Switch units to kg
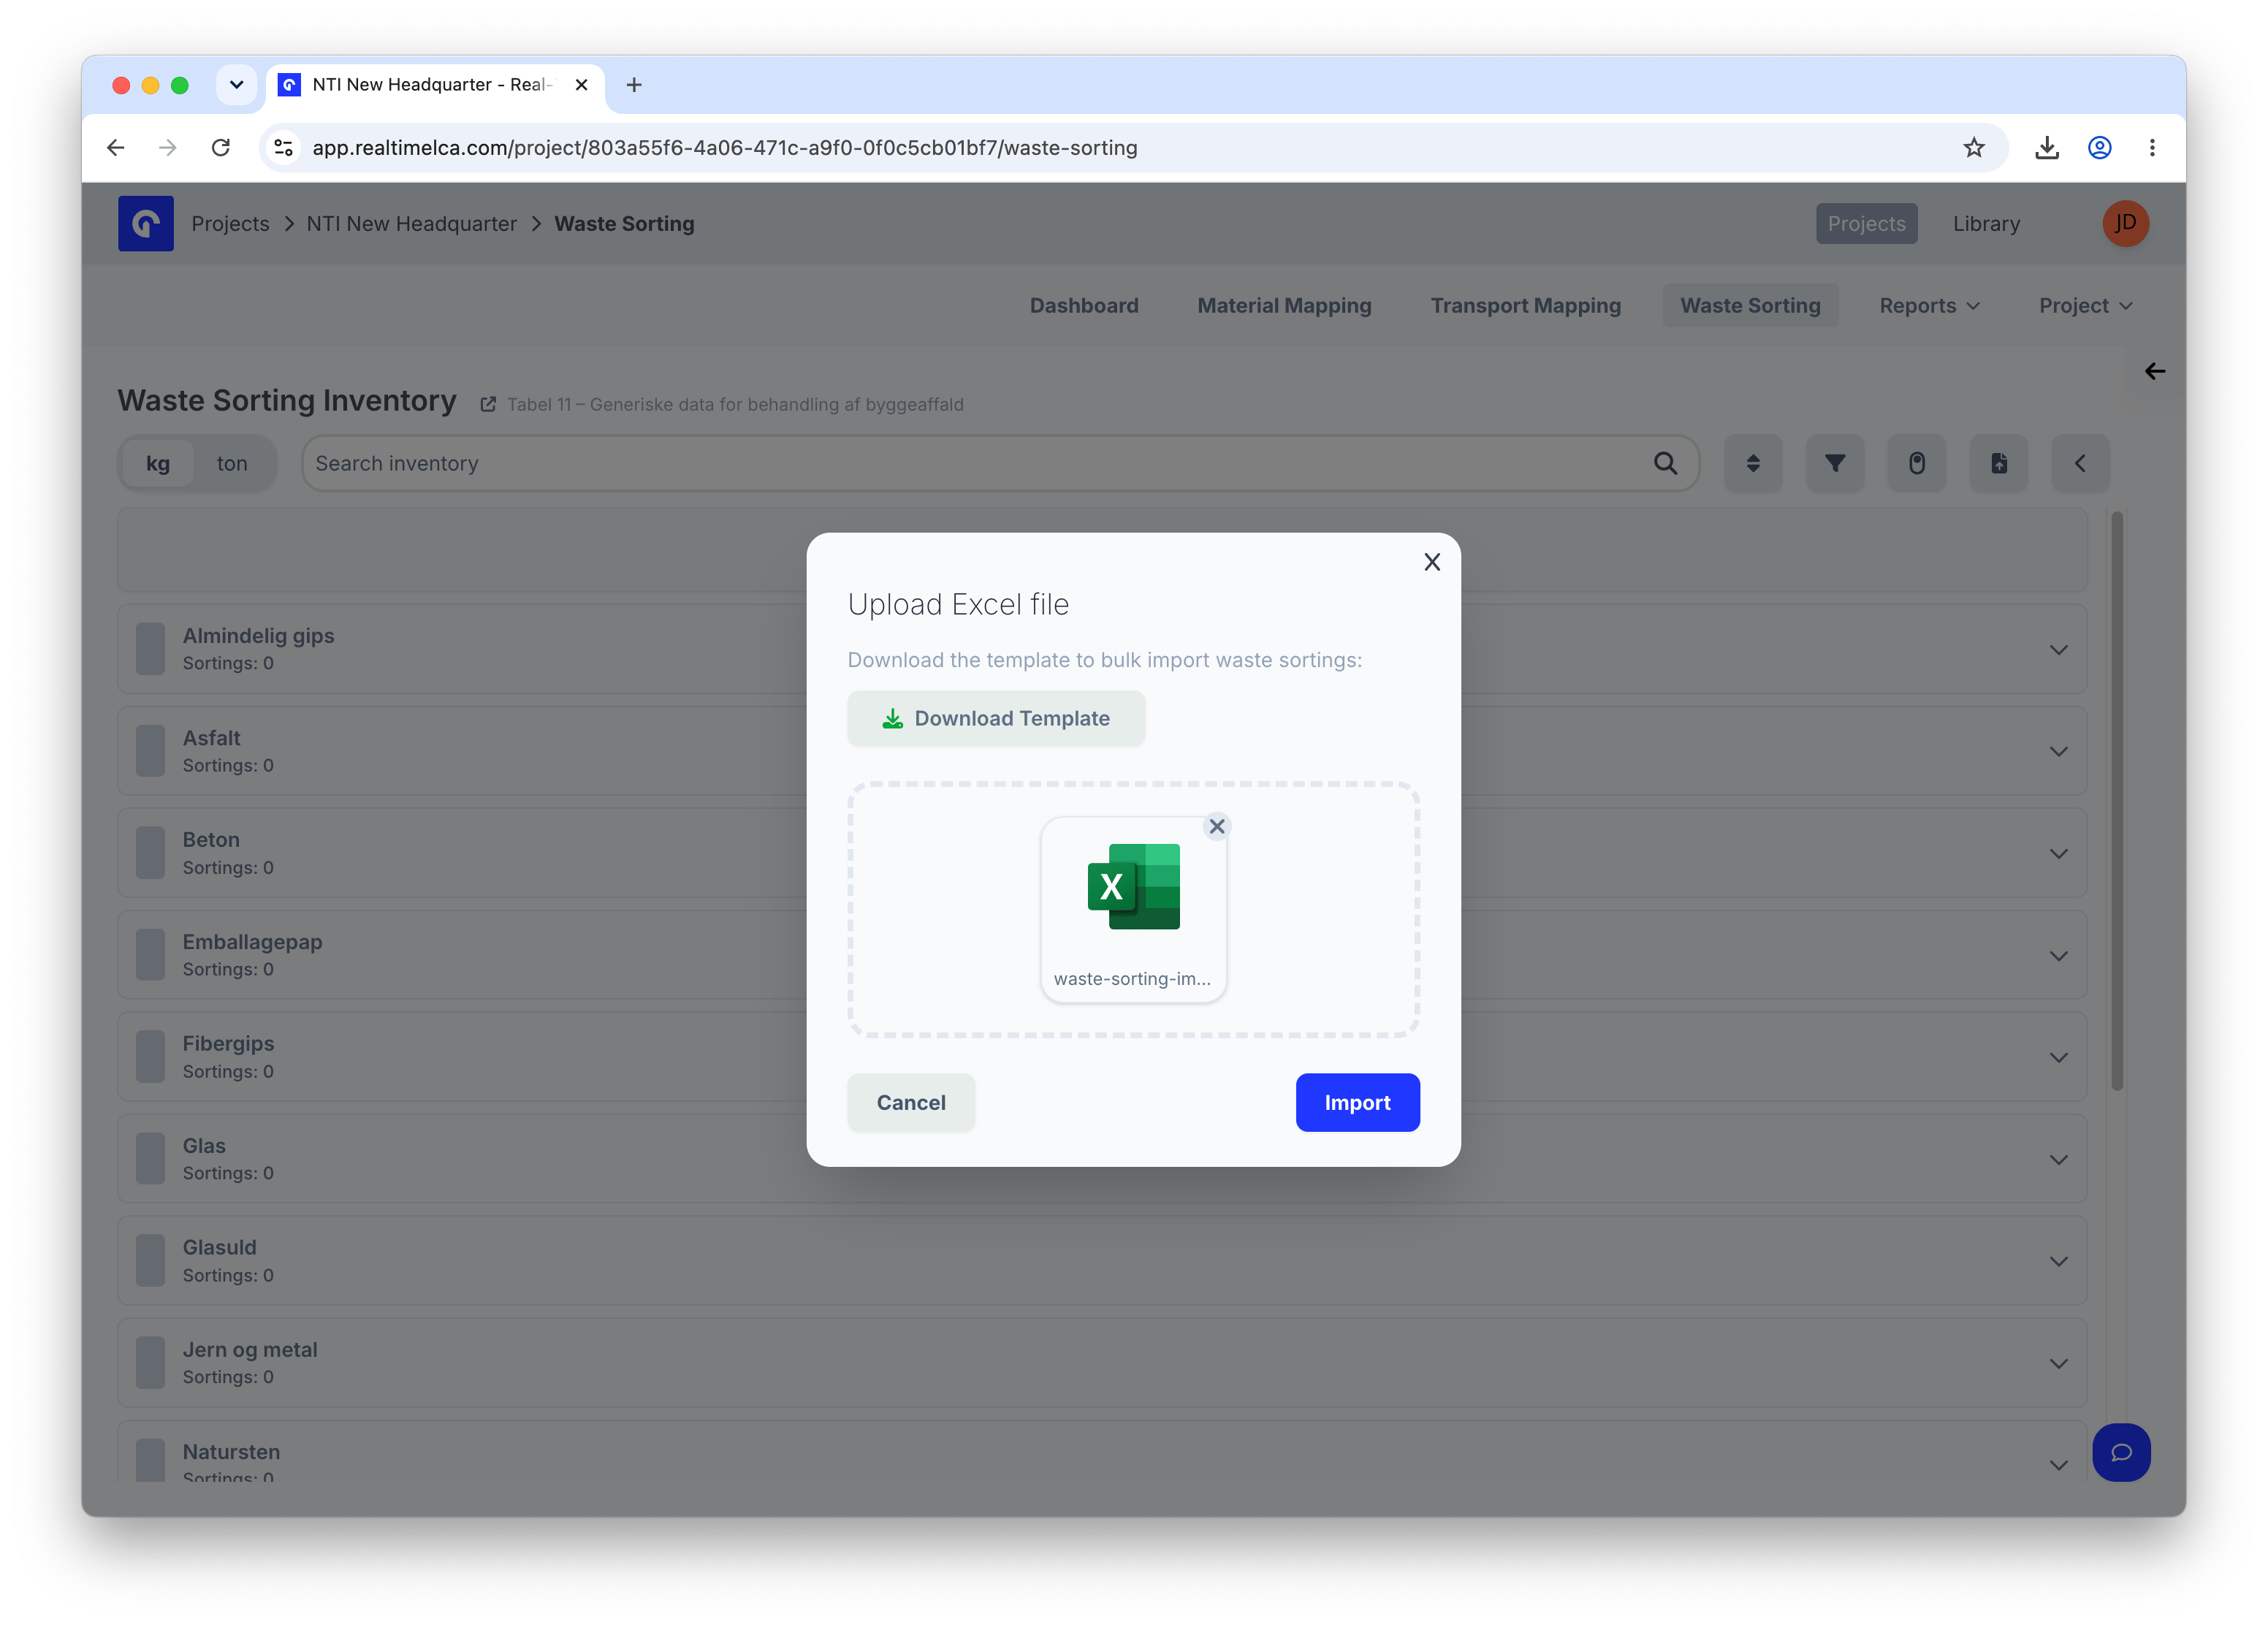Image resolution: width=2268 pixels, height=1625 pixels. [158, 463]
